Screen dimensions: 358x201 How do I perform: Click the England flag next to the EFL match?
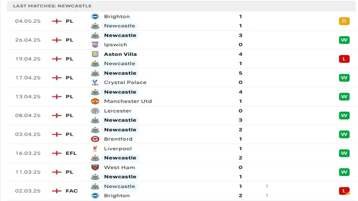(x=56, y=153)
